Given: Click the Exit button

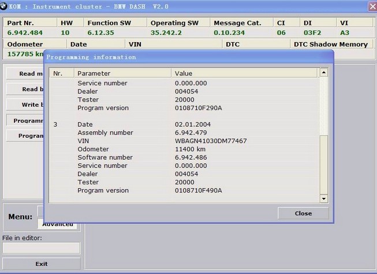Looking at the screenshot, I should point(42,264).
